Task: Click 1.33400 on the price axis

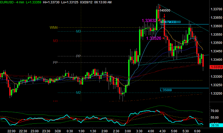Action: tap(216, 60)
